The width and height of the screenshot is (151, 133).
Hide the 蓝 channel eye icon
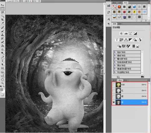click(x=114, y=102)
